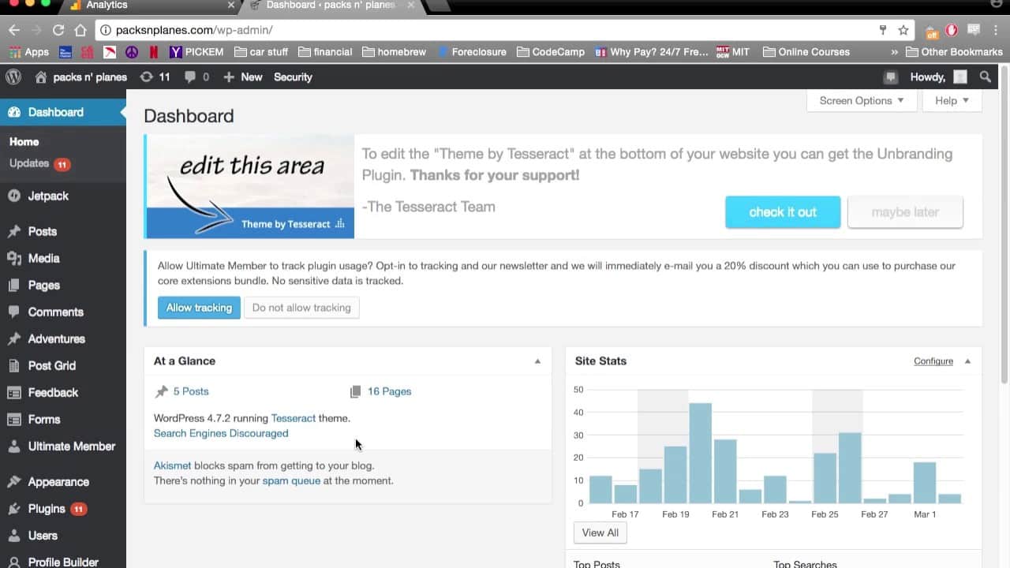Click the tallest bar in Site Stats chart
The image size is (1010, 568).
point(700,453)
